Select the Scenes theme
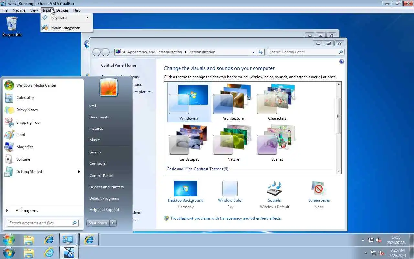Image resolution: width=414 pixels, height=259 pixels. click(277, 143)
